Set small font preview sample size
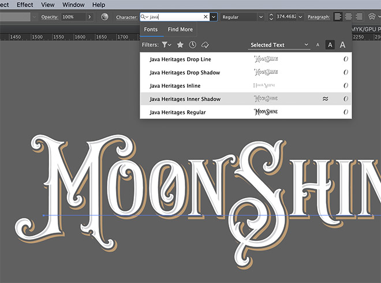The image size is (381, 283). [x=317, y=45]
